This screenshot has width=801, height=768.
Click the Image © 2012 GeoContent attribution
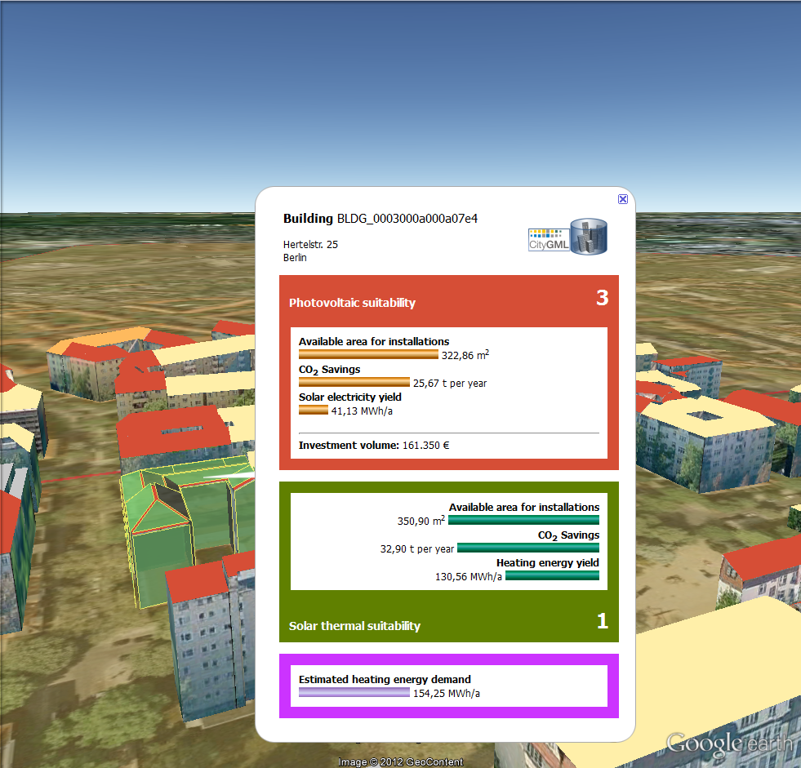400,761
